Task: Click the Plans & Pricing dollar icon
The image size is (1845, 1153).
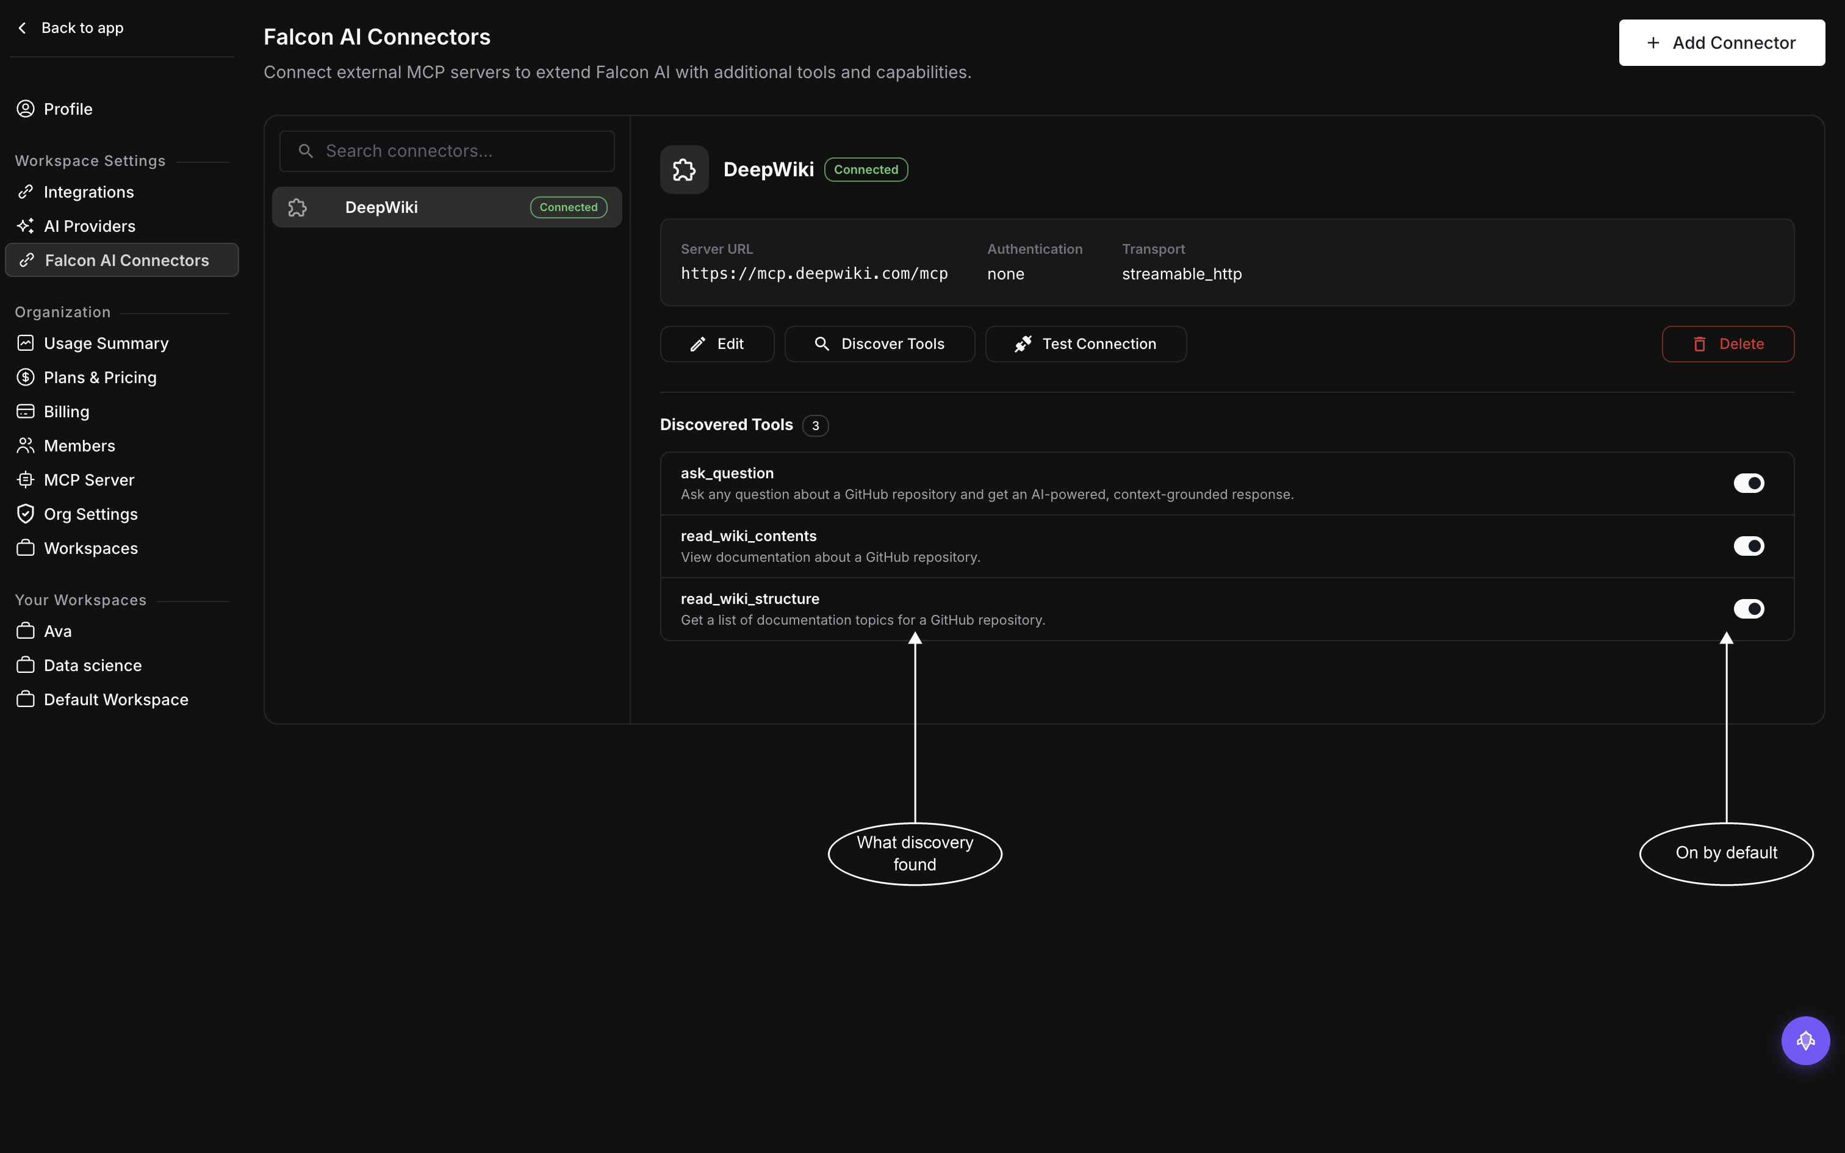Action: coord(25,378)
